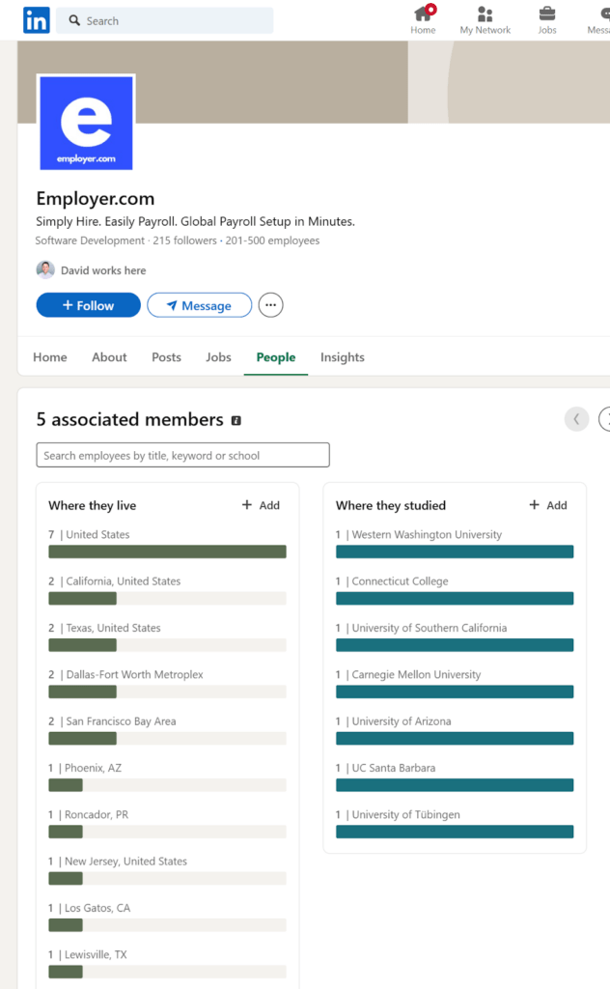Select Los Gatos, CA filter
Screen dimensions: 610x989
click(167, 917)
